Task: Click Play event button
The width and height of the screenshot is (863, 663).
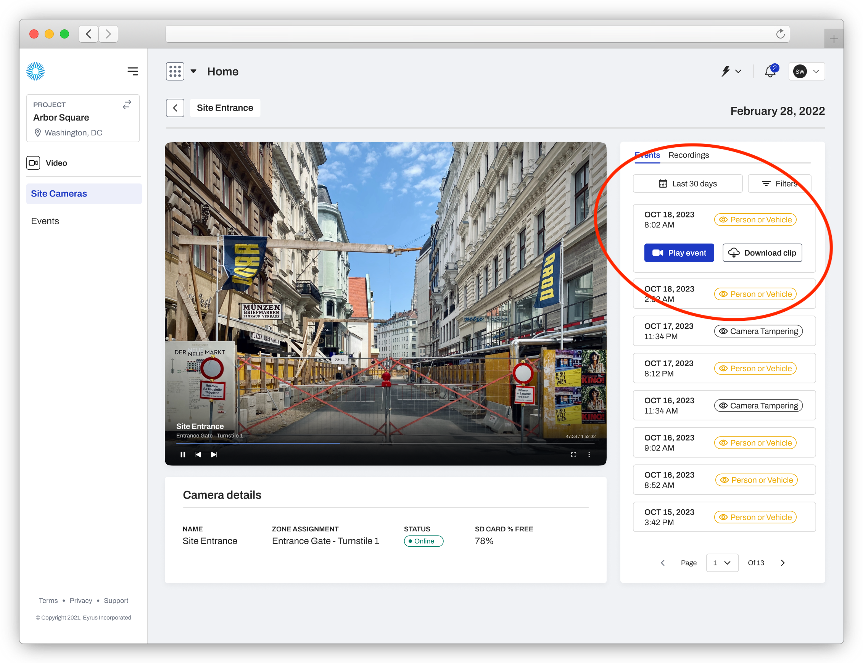Action: tap(679, 253)
